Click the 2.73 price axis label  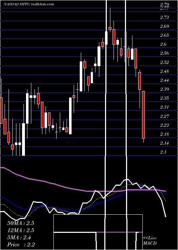(164, 17)
